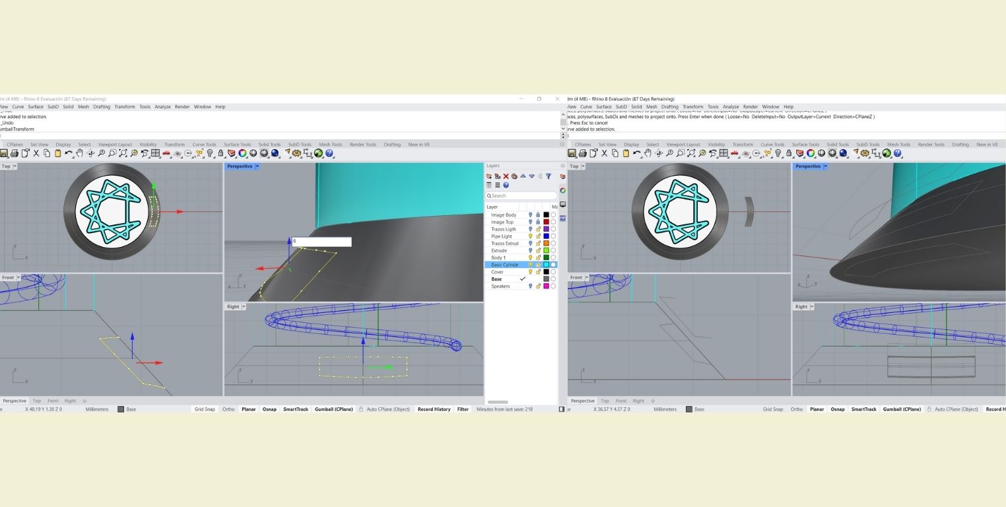
Task: Click color wheel icon in left window toolbar
Action: coord(242,153)
